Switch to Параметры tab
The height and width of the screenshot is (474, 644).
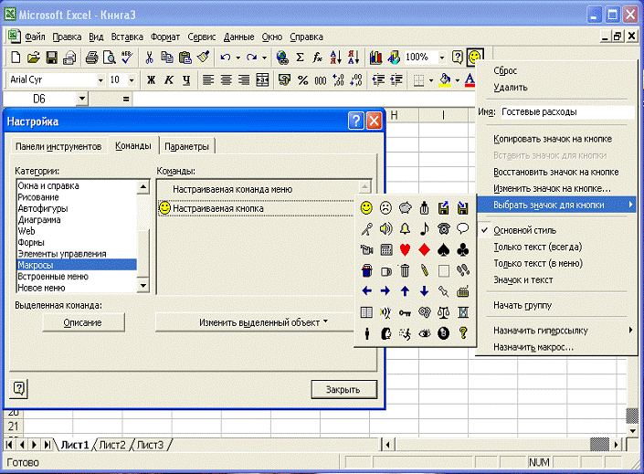tap(186, 147)
